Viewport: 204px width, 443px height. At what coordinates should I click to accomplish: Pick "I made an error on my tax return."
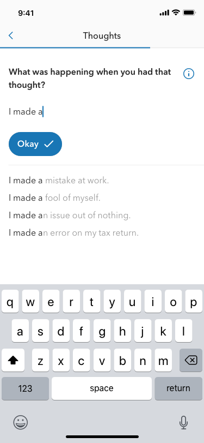point(73,233)
